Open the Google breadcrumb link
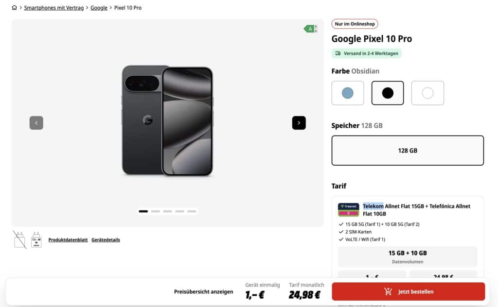 point(99,8)
